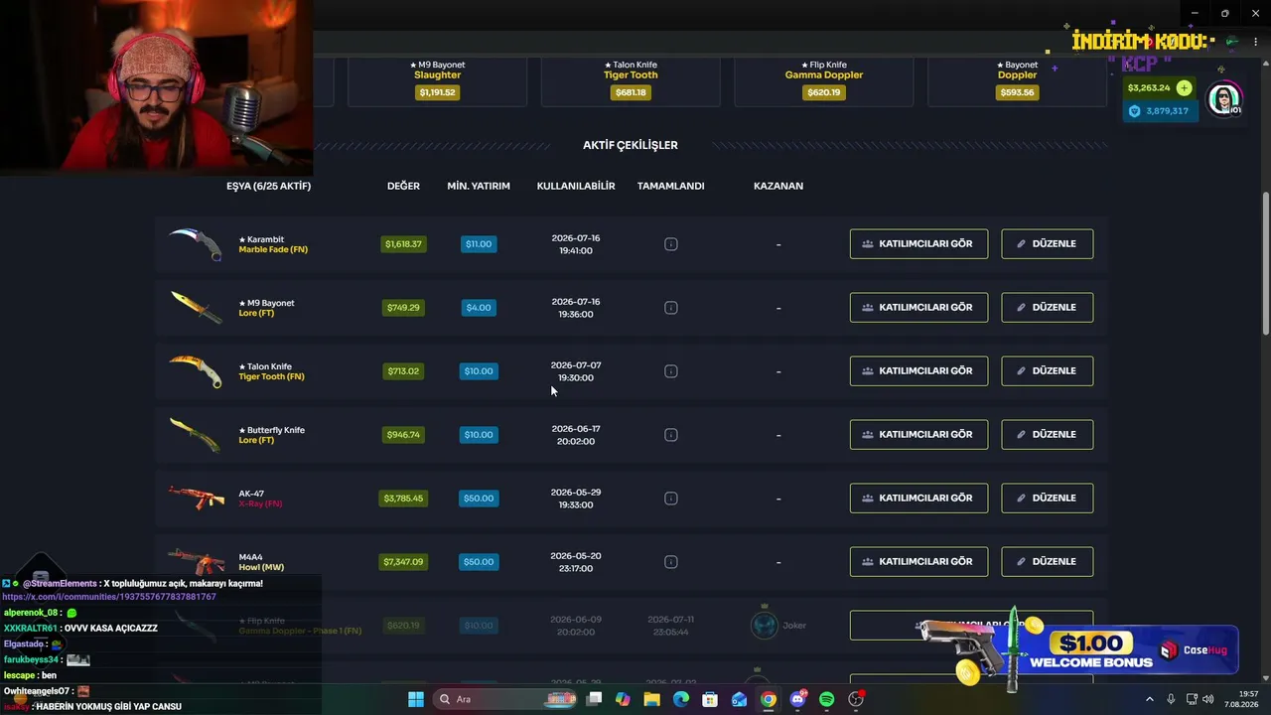This screenshot has width=1271, height=715.
Task: Open the Flip Knife Gamma Doppler card
Action: tap(824, 81)
